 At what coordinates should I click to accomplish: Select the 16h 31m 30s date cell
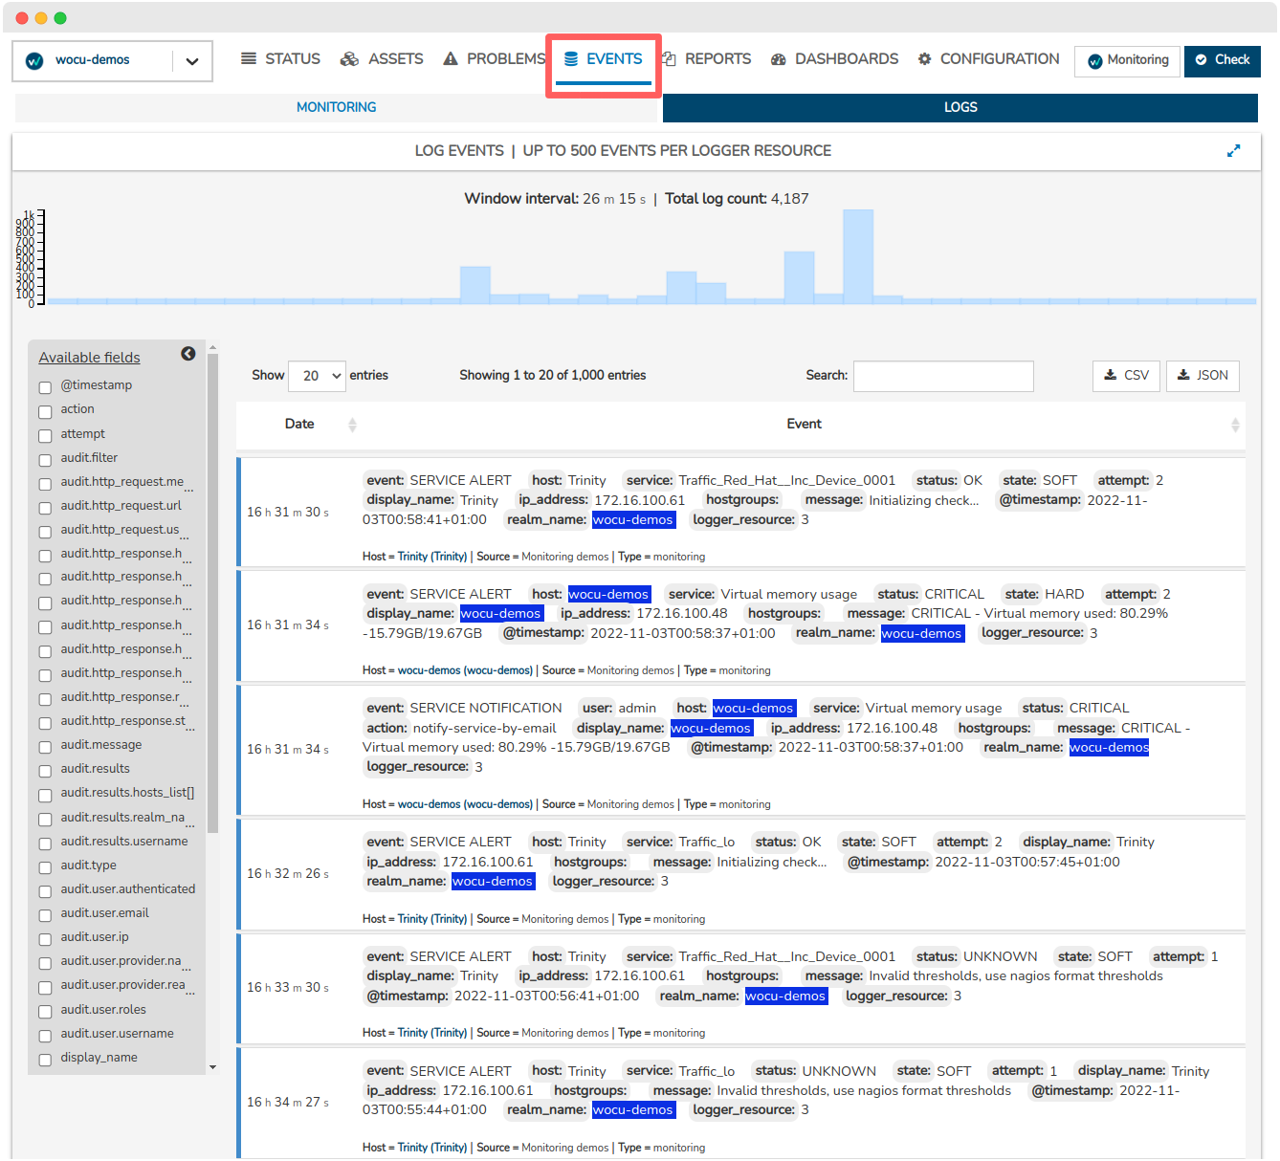point(288,513)
